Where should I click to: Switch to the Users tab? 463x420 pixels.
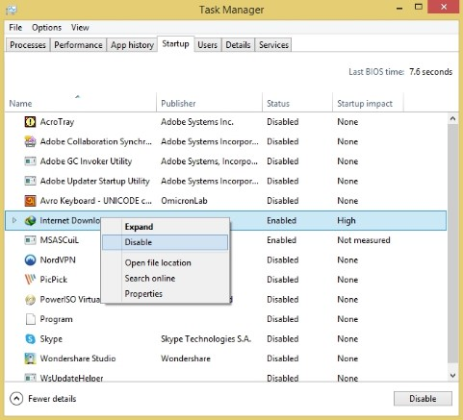[x=207, y=45]
